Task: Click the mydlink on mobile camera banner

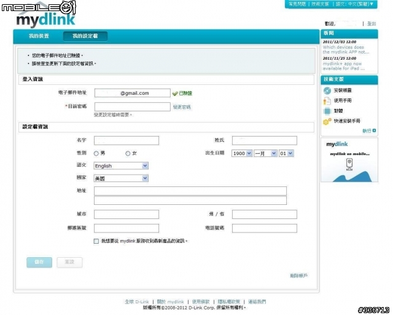Action: point(349,160)
